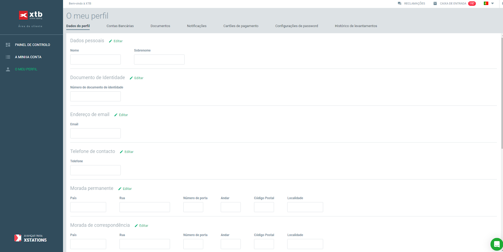Open the Documentos tab
Image resolution: width=503 pixels, height=252 pixels.
pyautogui.click(x=160, y=26)
